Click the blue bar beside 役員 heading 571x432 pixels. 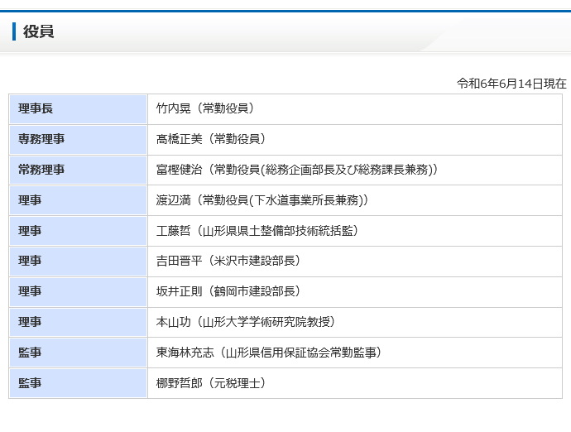14,31
